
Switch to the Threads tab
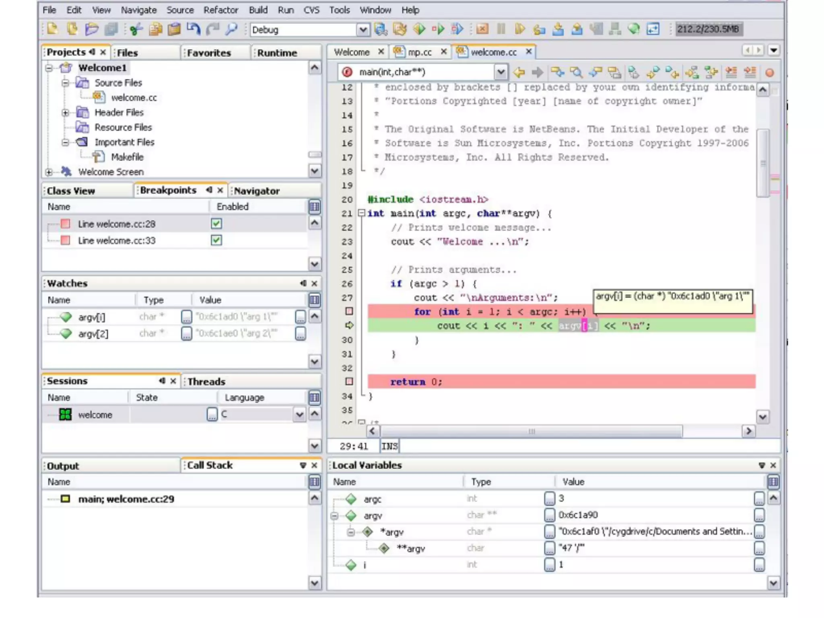[206, 381]
